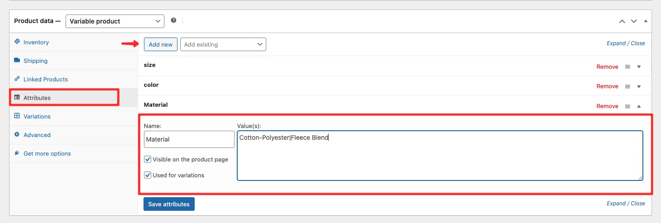This screenshot has width=661, height=223.
Task: Click the Save attributes button
Action: point(169,204)
